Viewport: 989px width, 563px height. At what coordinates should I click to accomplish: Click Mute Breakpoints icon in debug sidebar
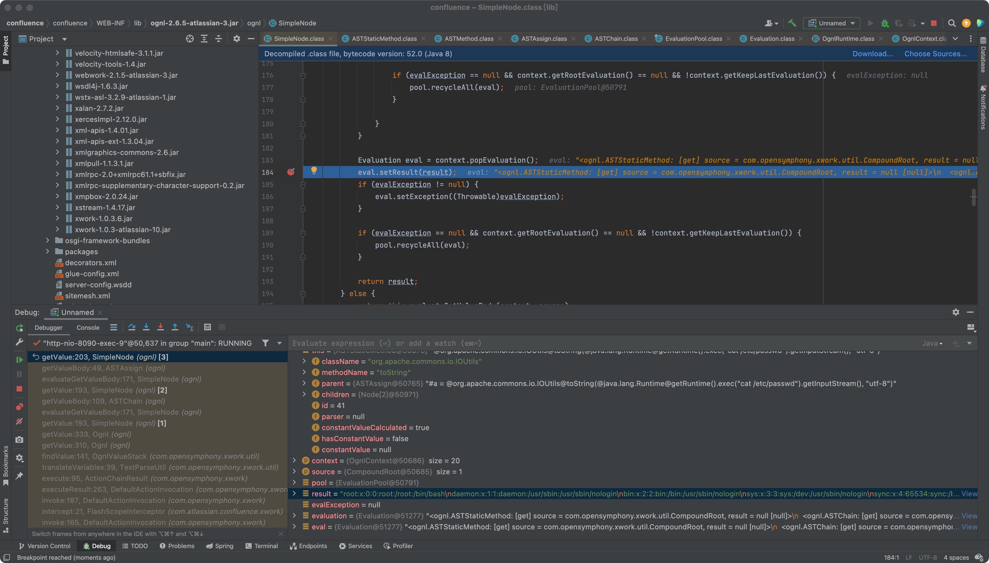coord(19,422)
